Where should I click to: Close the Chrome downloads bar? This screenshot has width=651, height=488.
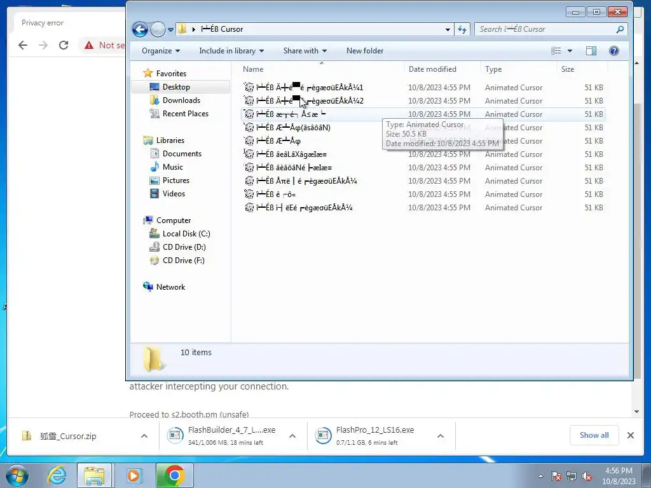coord(630,435)
